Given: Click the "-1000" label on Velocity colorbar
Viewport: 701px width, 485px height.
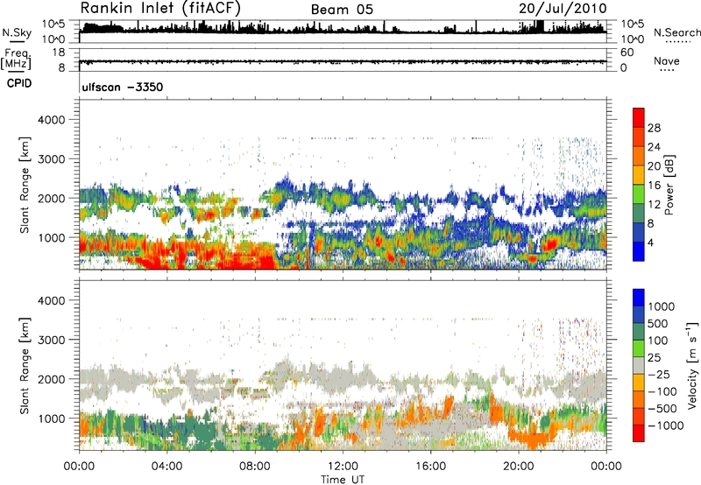Looking at the screenshot, I should [665, 425].
